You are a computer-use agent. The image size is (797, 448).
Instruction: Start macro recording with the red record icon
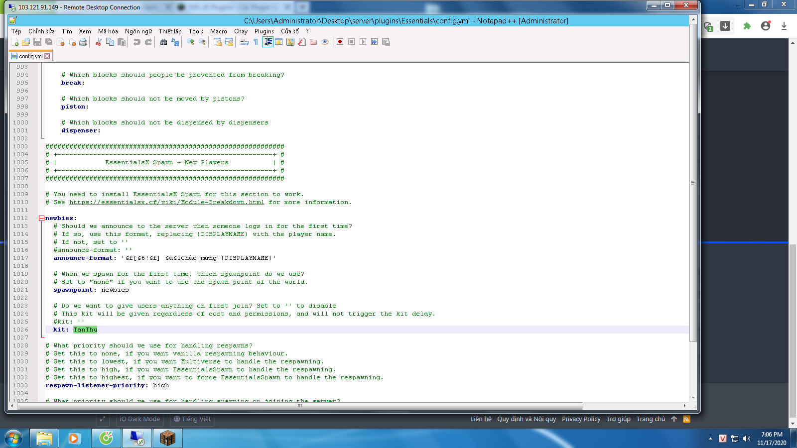[340, 42]
